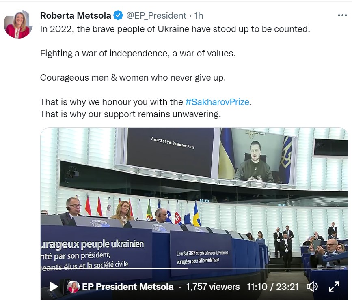The width and height of the screenshot is (352, 300).
Task: Open the #SakharovPrize hashtag link
Action: 217,101
